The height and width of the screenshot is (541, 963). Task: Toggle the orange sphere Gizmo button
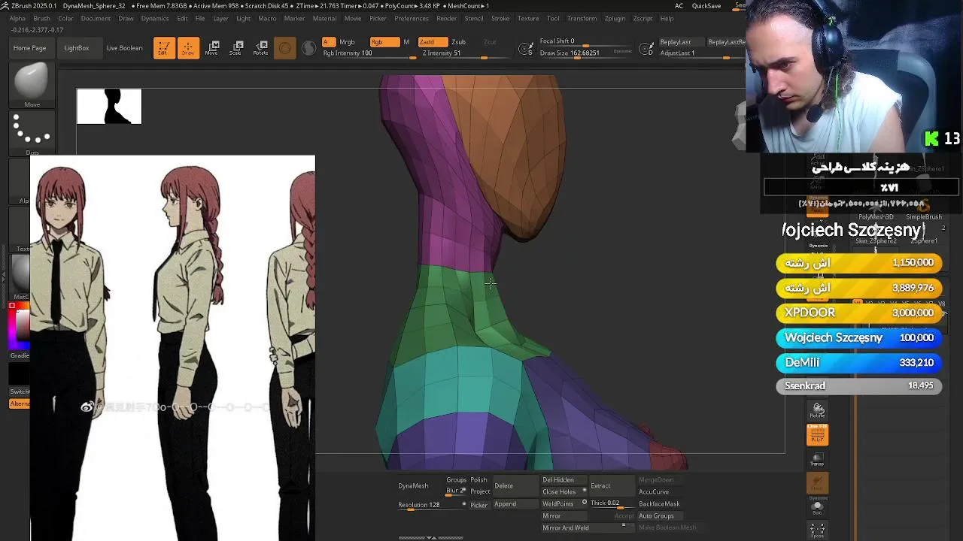coord(285,49)
